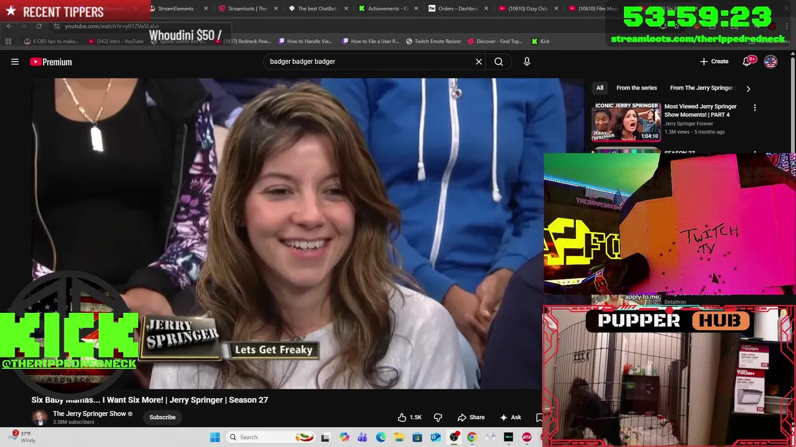This screenshot has width=796, height=447.
Task: Open the Chrome apps grid in bookmarks bar
Action: tap(8, 41)
